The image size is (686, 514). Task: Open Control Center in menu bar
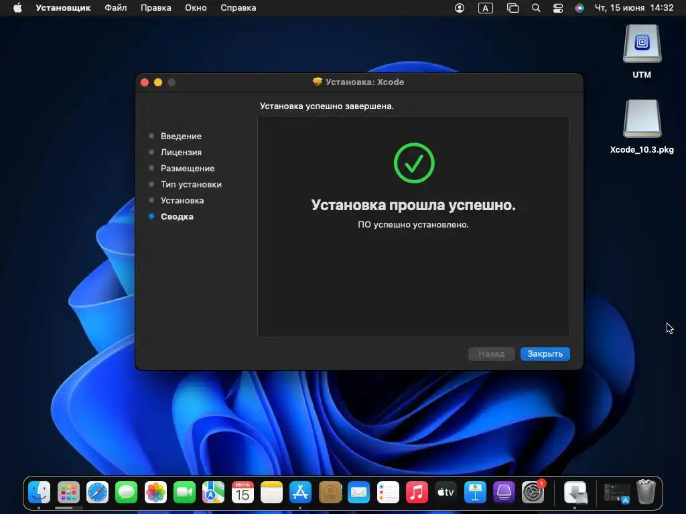coord(558,8)
